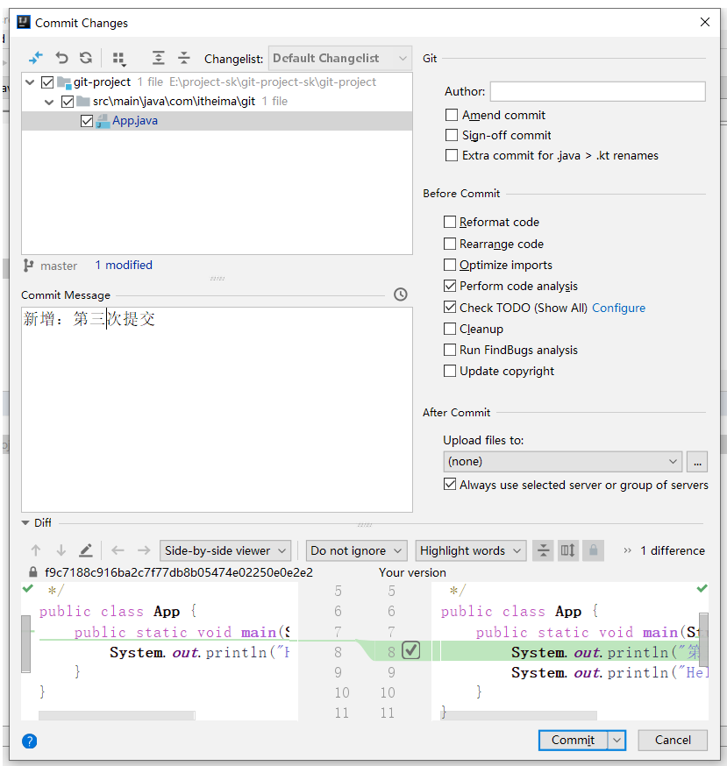Enable Amend commit checkbox
Viewport: 727px width, 766px height.
[452, 115]
